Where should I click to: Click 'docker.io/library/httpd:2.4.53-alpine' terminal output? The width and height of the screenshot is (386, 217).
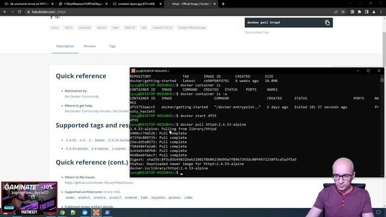[x=169, y=168]
